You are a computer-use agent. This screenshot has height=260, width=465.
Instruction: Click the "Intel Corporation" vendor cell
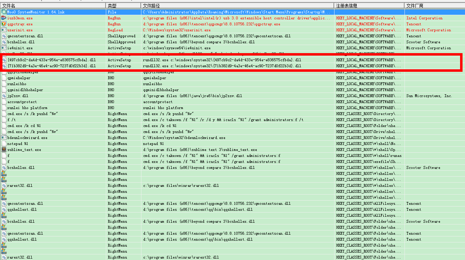pos(424,18)
